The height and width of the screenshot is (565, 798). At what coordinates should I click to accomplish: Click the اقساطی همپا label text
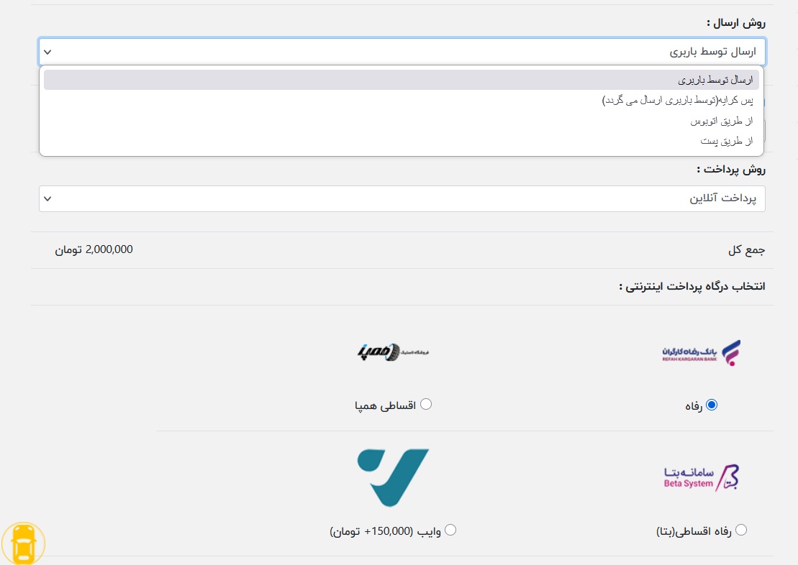386,406
